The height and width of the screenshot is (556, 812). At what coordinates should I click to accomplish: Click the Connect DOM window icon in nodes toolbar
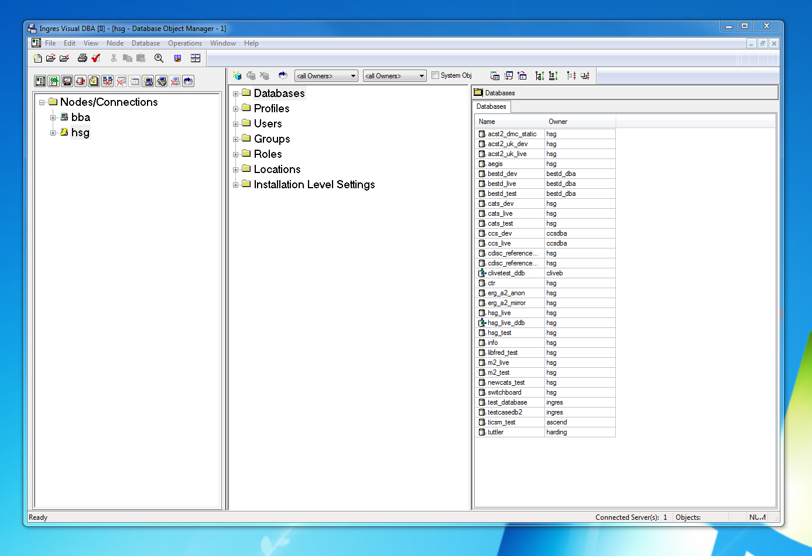pos(40,81)
